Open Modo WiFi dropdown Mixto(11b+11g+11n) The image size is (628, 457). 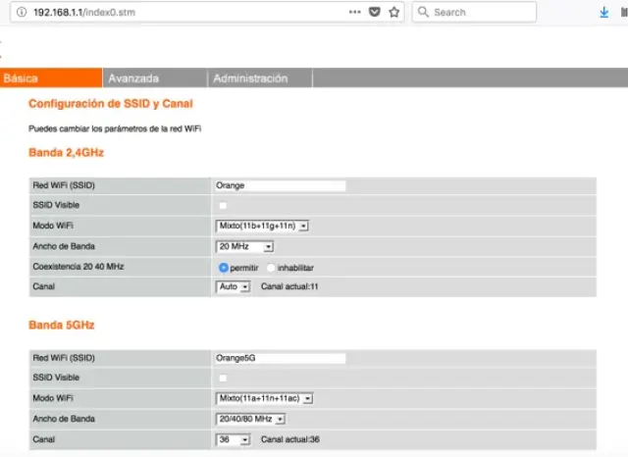pos(262,226)
